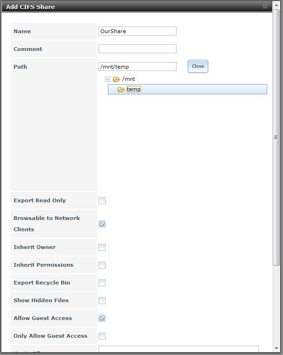This screenshot has width=283, height=355.
Task: Click the /mnt folder icon
Action: (x=116, y=79)
